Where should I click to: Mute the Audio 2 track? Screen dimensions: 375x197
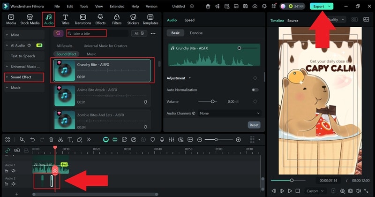[14, 184]
